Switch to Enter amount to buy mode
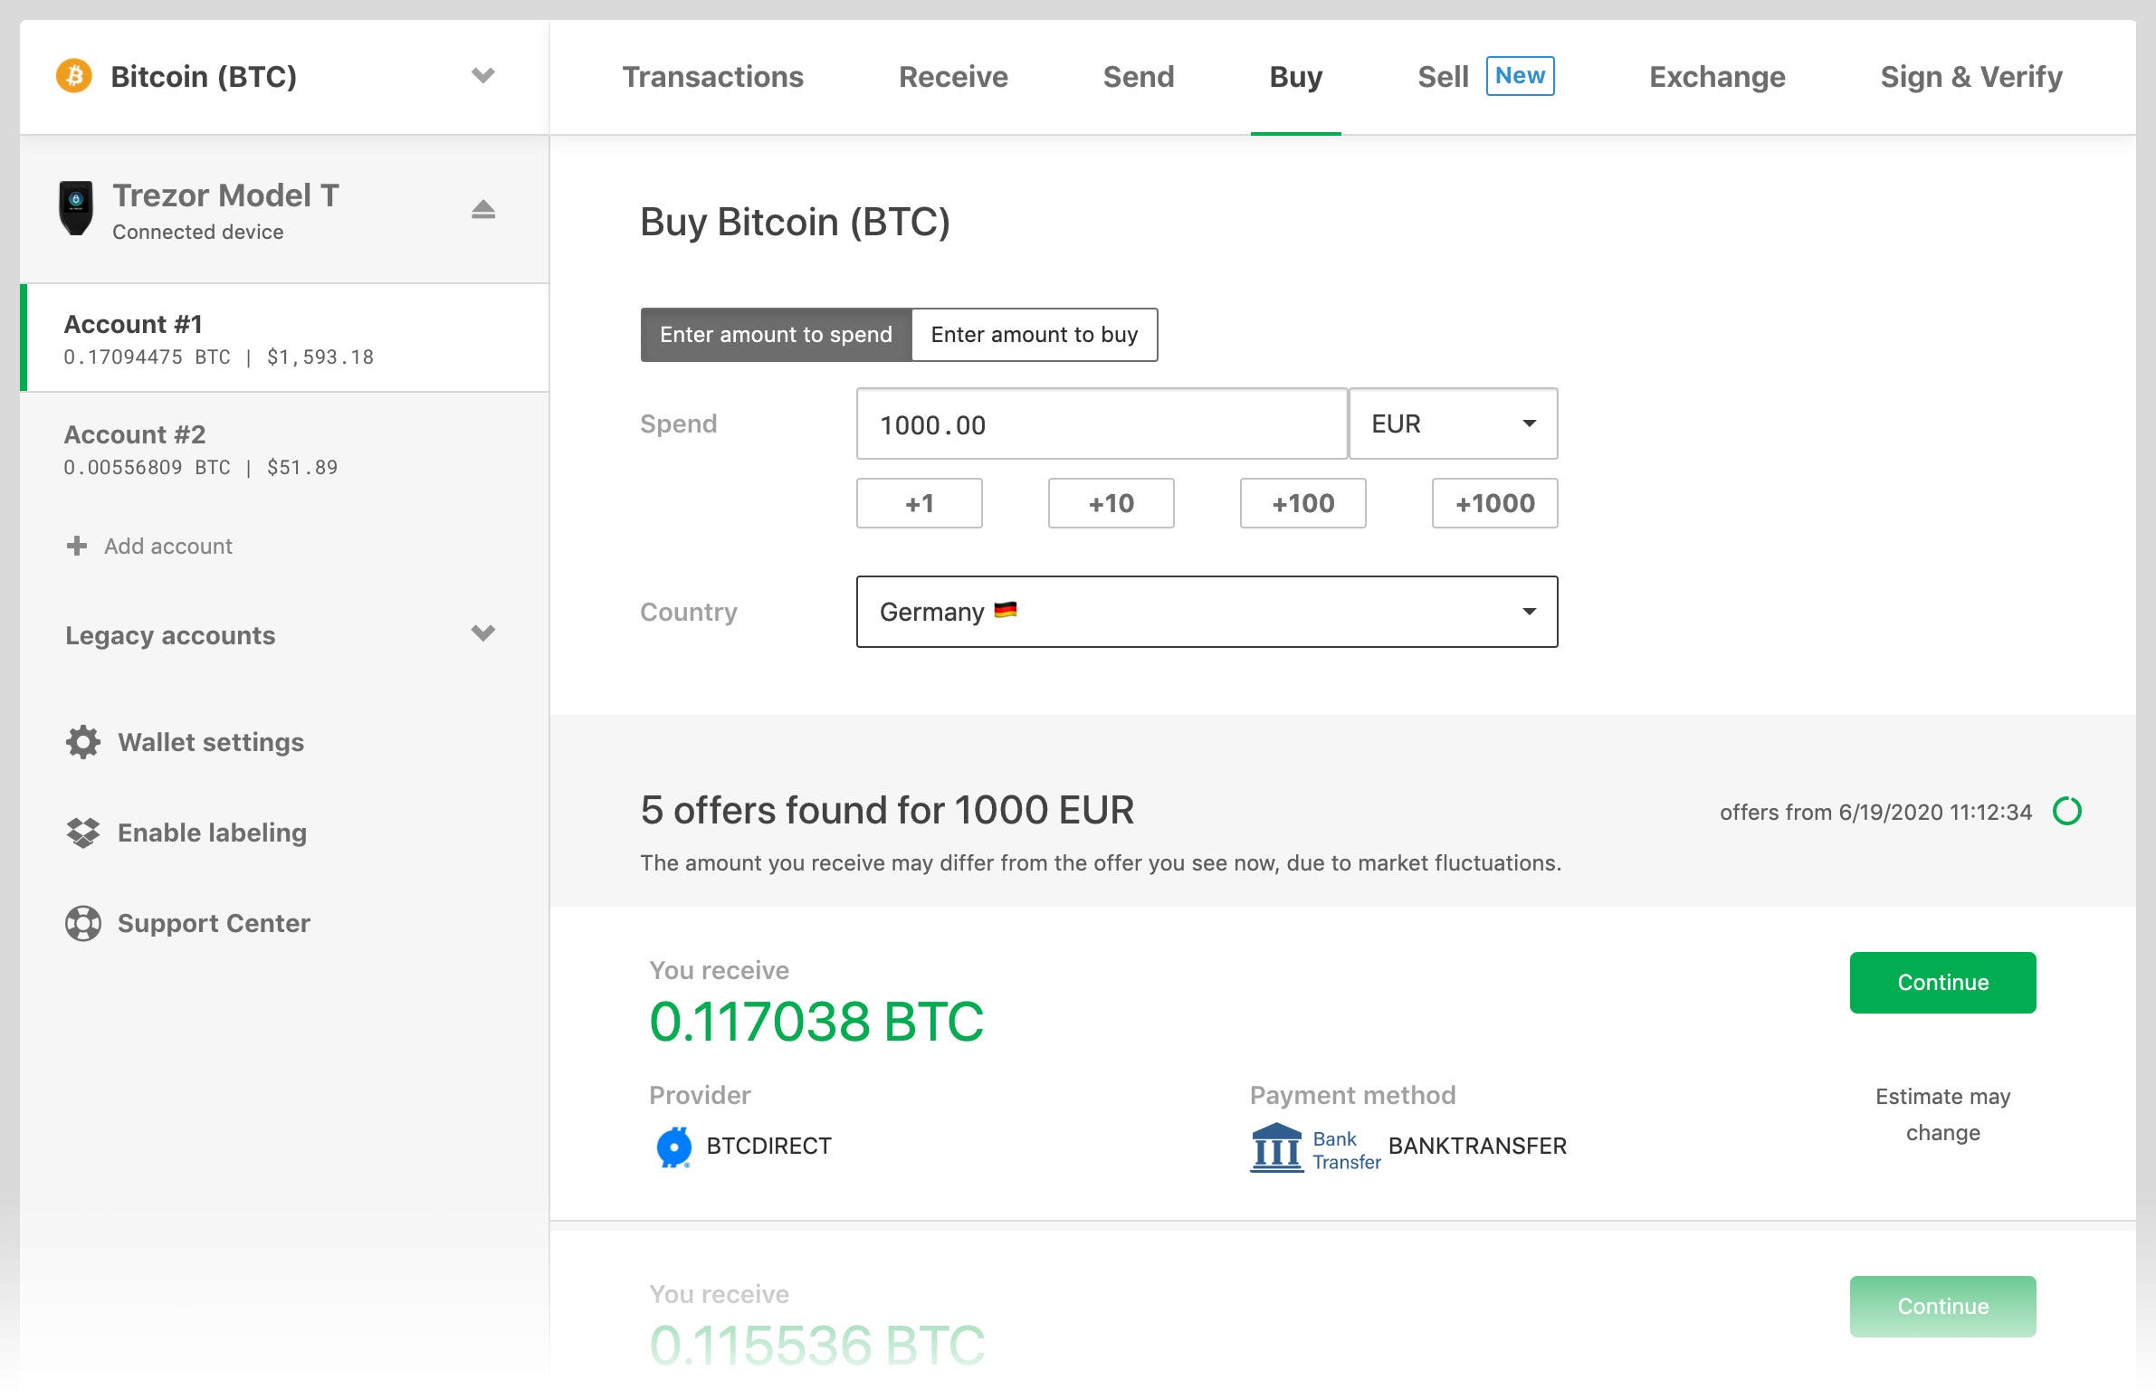Viewport: 2156px width, 1399px height. coord(1035,335)
